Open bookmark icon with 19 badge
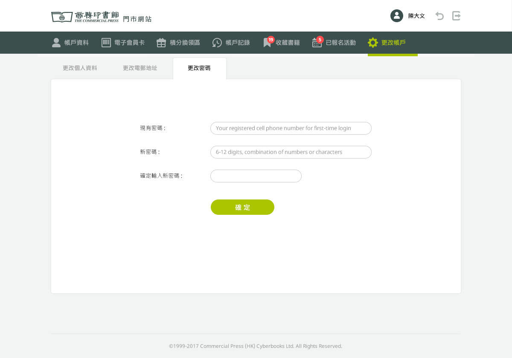The height and width of the screenshot is (358, 512). coord(267,43)
